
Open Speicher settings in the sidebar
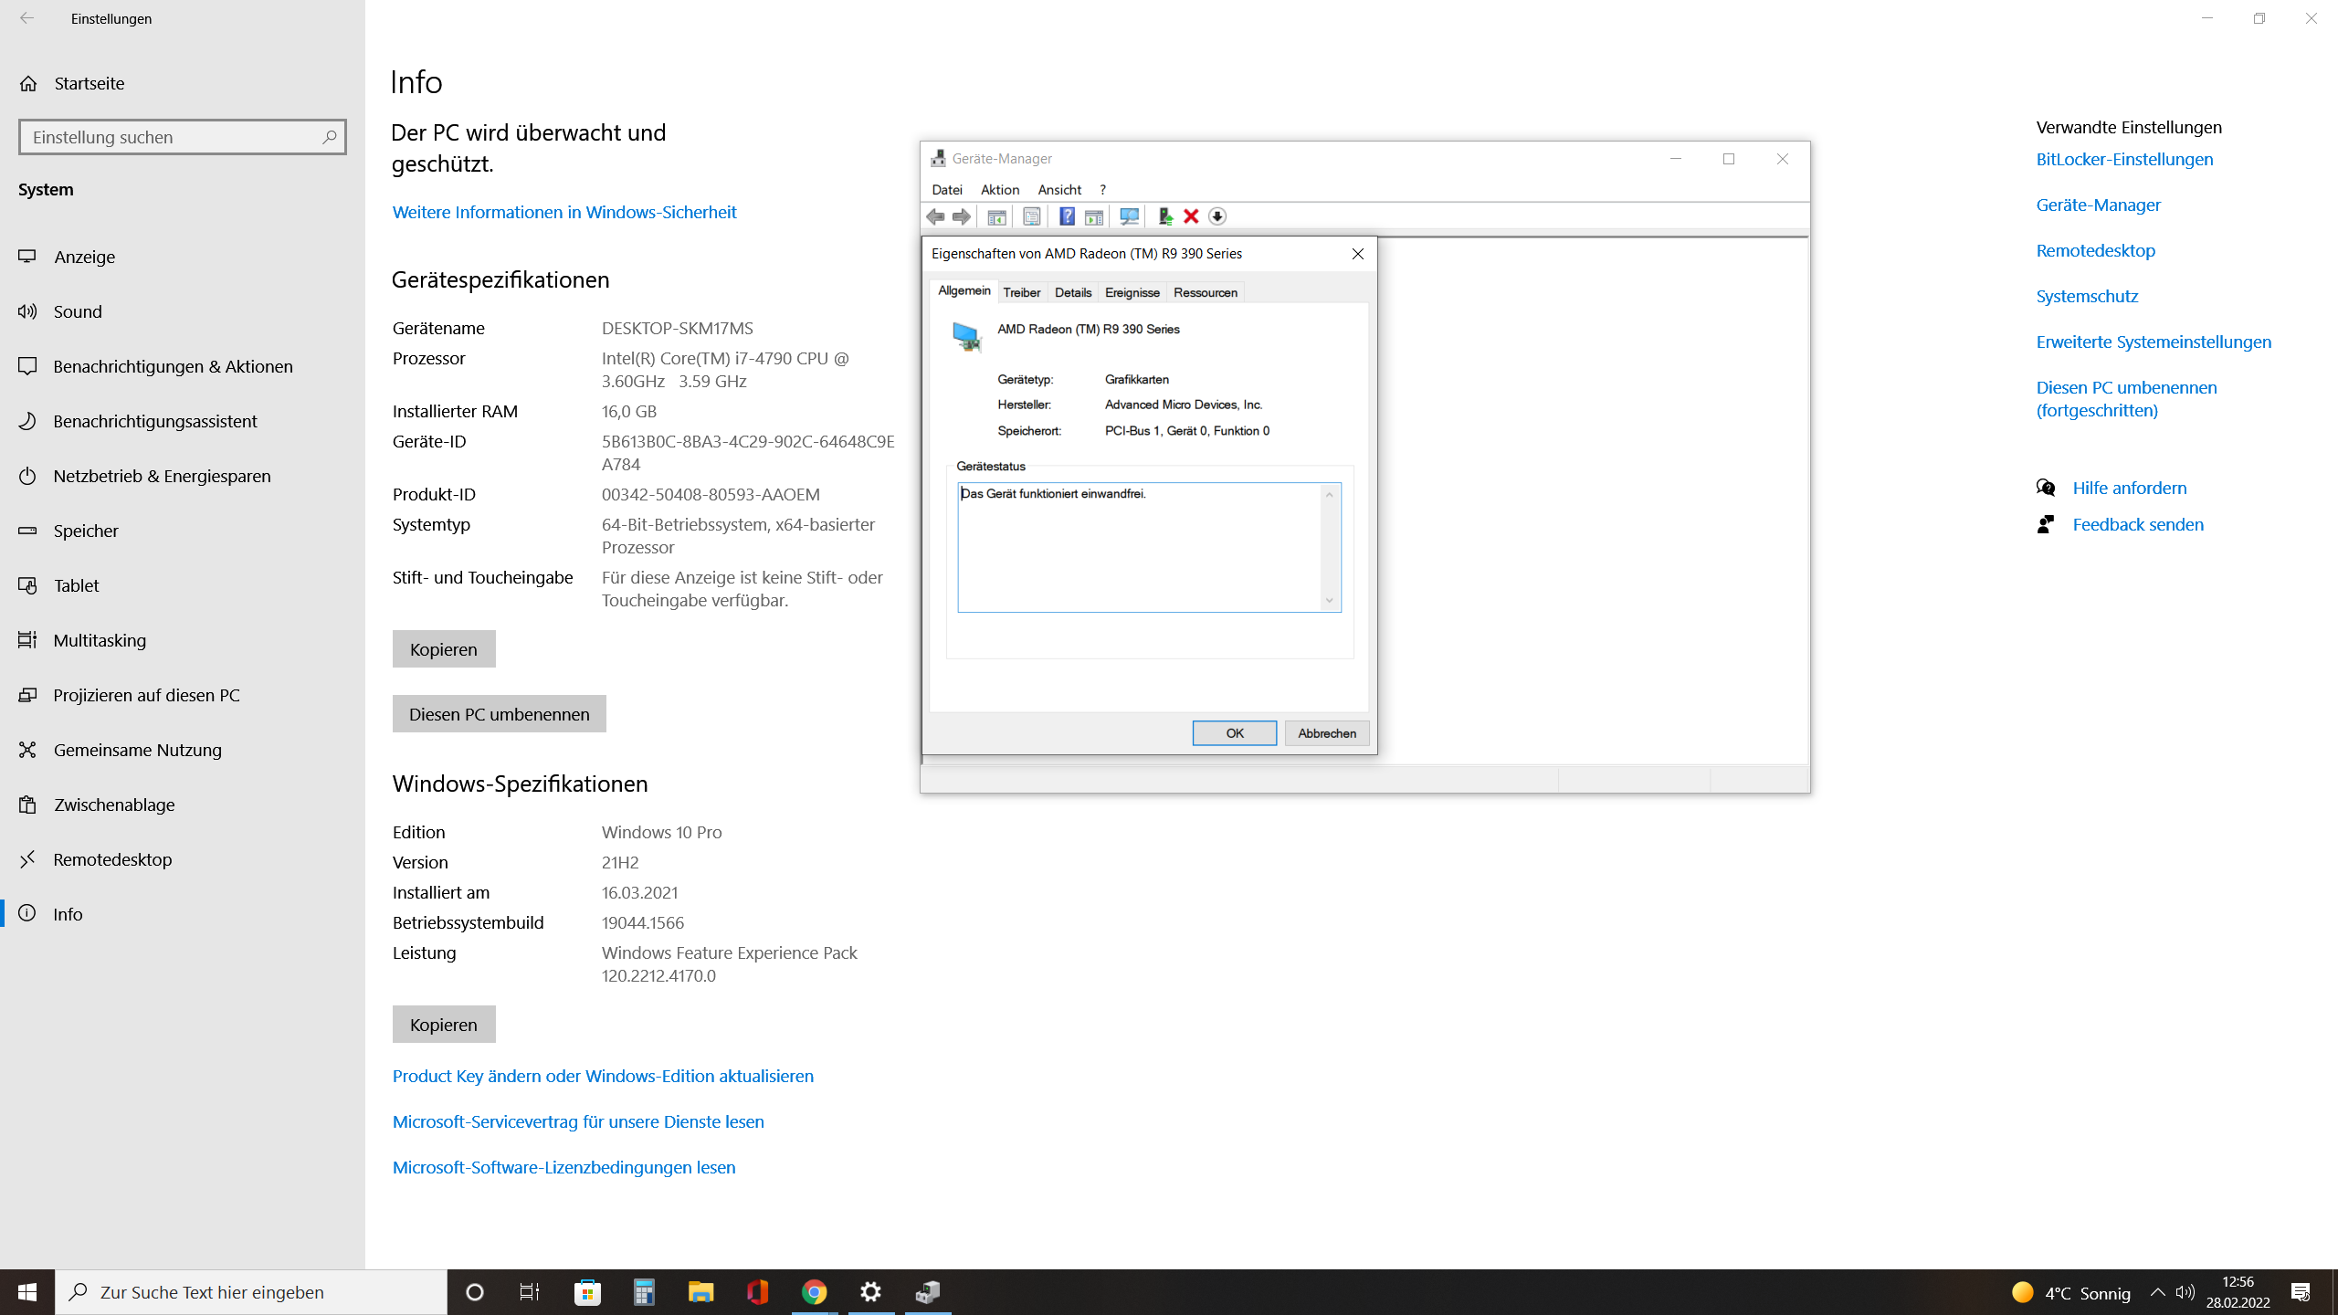(x=86, y=531)
